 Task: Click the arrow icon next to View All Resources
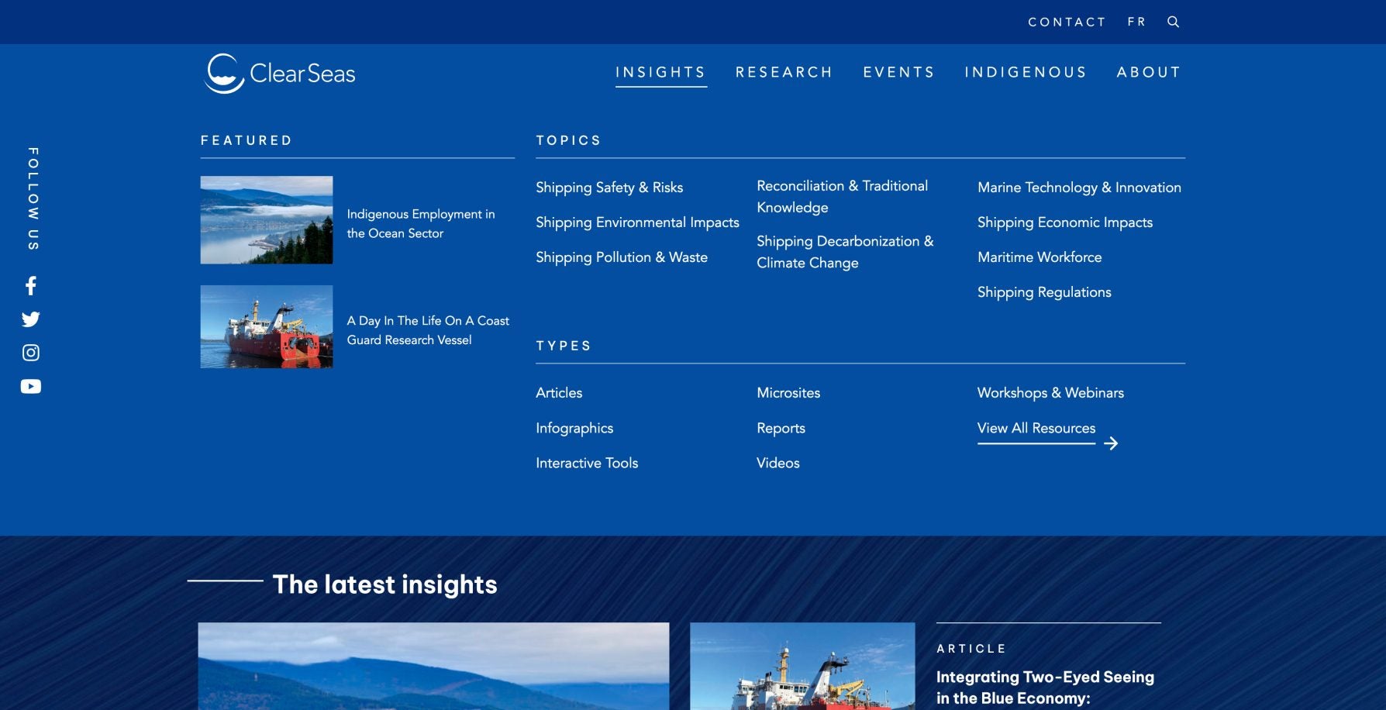1112,443
